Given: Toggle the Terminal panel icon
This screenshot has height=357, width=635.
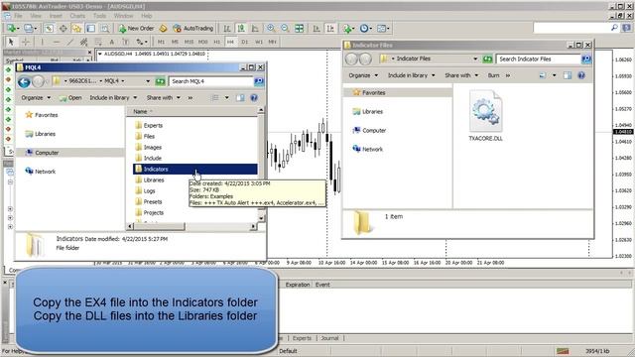Looking at the screenshot, I should coord(91,29).
